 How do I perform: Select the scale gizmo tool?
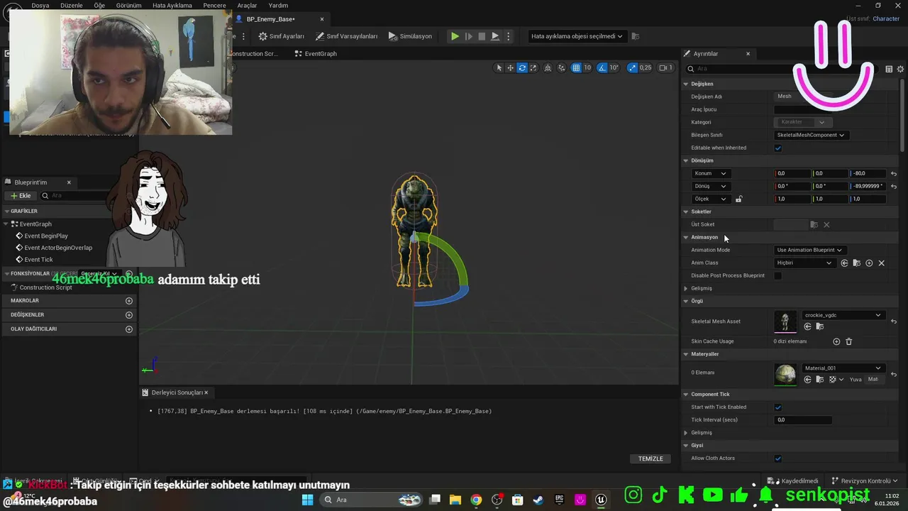coord(533,68)
